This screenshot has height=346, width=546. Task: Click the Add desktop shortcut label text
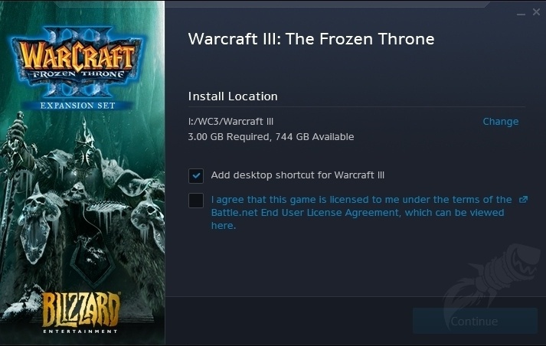click(298, 175)
